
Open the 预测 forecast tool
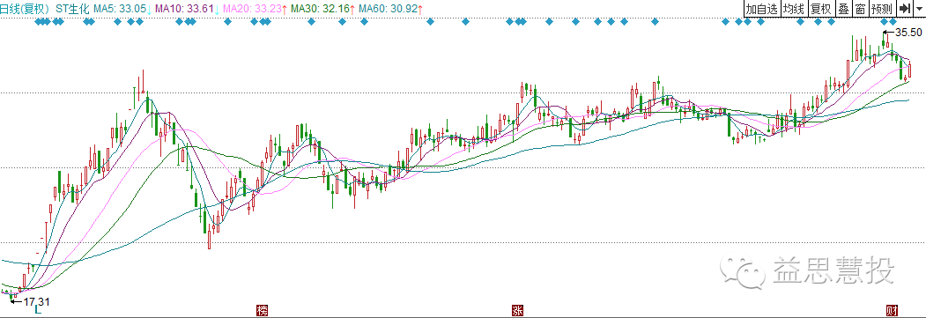pyautogui.click(x=882, y=9)
